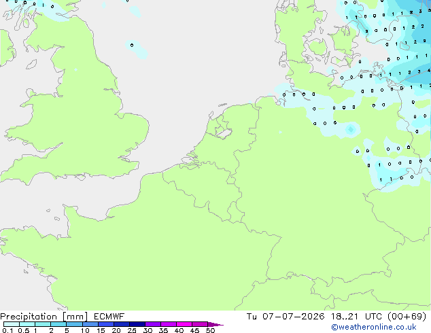Click the 15–20 mm legend color swatch
Viewport: 431px width, 333px height.
point(106,324)
